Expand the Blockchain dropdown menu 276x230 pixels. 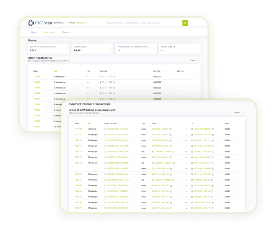(49, 32)
